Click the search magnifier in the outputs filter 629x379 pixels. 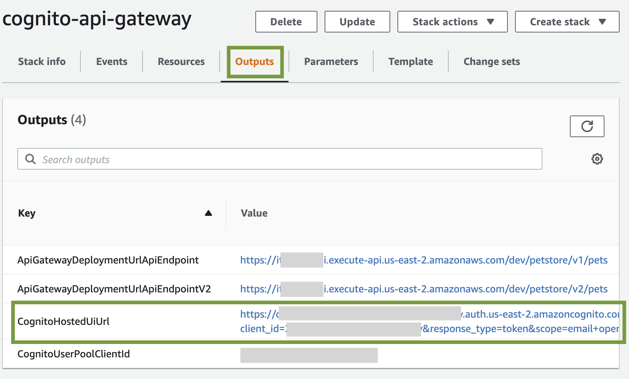(x=31, y=159)
